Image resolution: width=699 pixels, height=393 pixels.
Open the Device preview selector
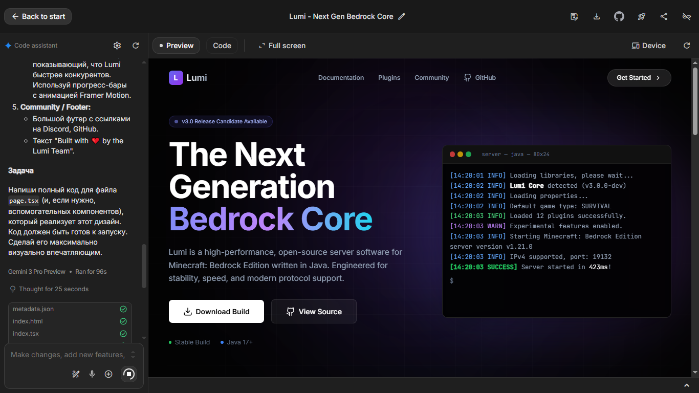click(649, 46)
